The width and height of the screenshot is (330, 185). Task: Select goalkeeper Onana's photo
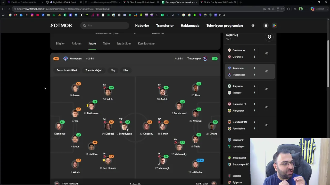click(212, 126)
